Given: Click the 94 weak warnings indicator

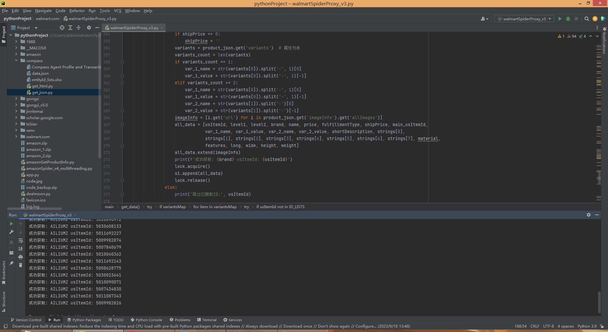Looking at the screenshot, I should click(572, 36).
